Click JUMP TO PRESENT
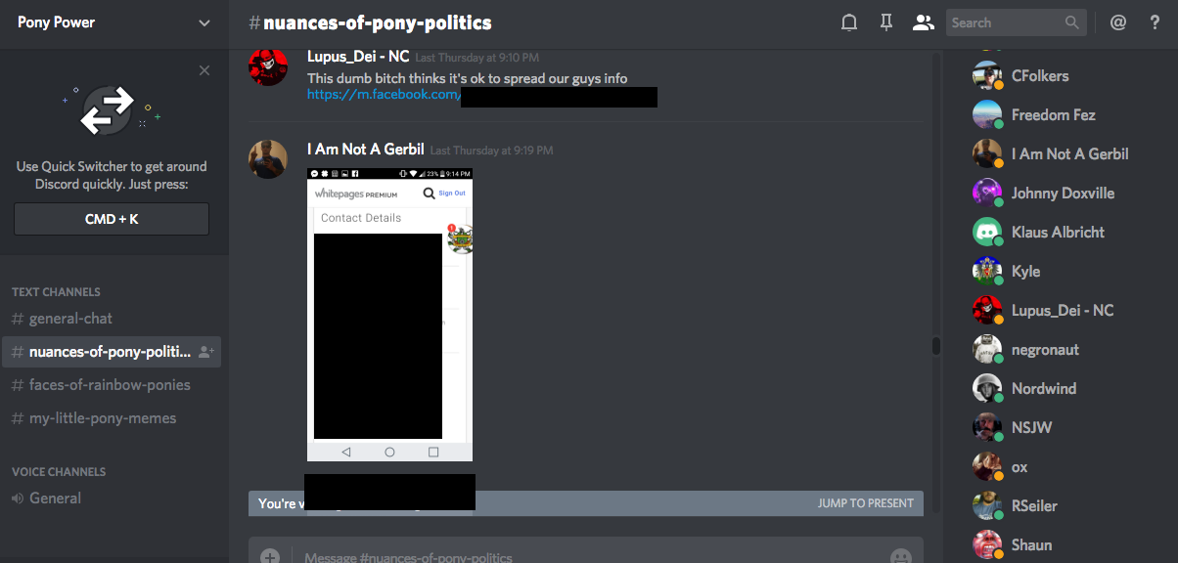 coord(865,503)
